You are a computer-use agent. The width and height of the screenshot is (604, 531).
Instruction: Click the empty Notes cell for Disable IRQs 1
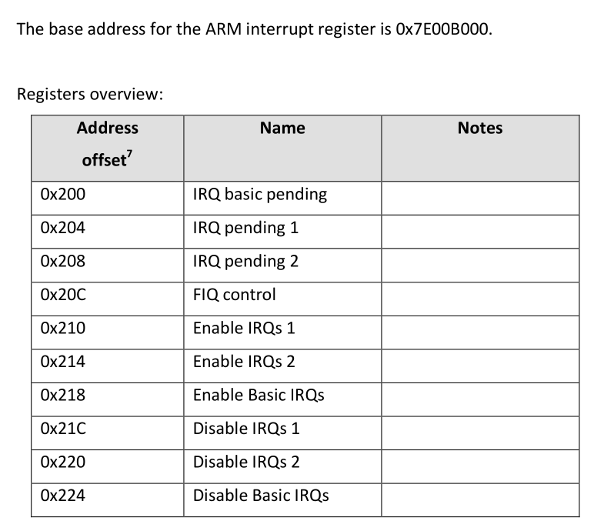(479, 429)
